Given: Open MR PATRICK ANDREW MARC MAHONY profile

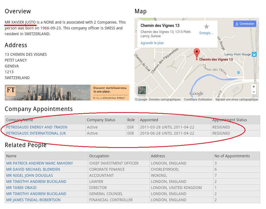Looking at the screenshot, I should tap(39, 163).
